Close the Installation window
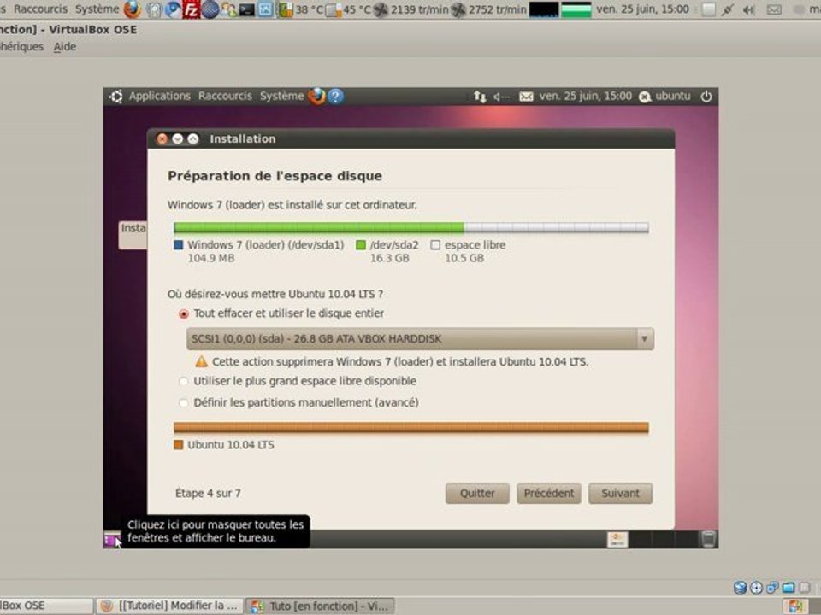Image resolution: width=821 pixels, height=615 pixels. click(162, 138)
